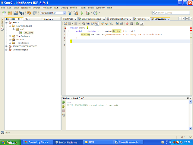
Task: Click Previous Bookmark editor icon
Action: [x=103, y=24]
